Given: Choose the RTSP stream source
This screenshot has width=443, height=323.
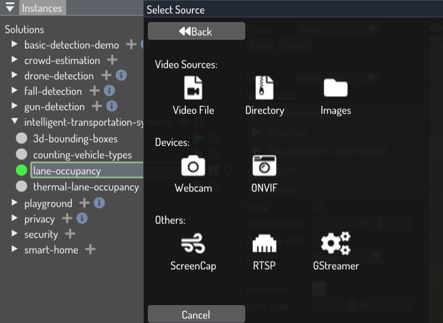Looking at the screenshot, I should click(x=264, y=252).
